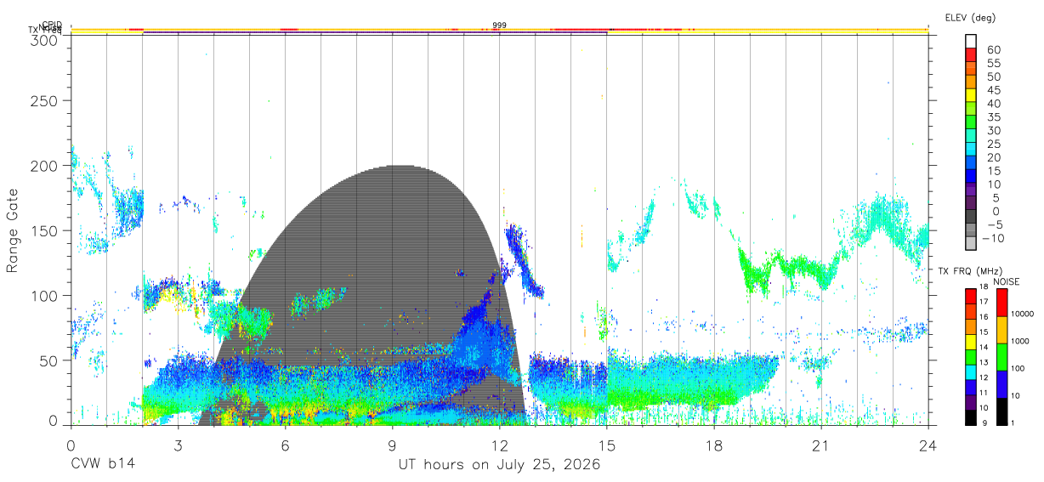
Task: Click the blue segment of NOISE bar
Action: [1001, 384]
